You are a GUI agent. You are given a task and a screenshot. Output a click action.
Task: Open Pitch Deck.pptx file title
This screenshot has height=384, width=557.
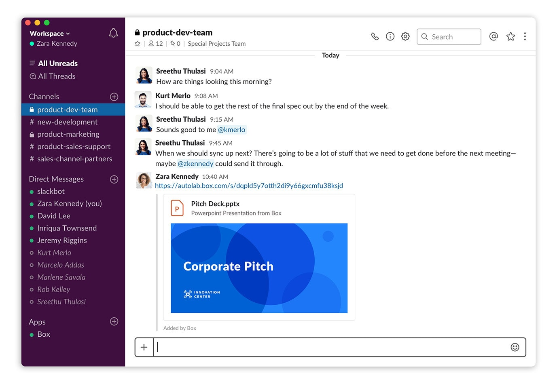point(215,204)
